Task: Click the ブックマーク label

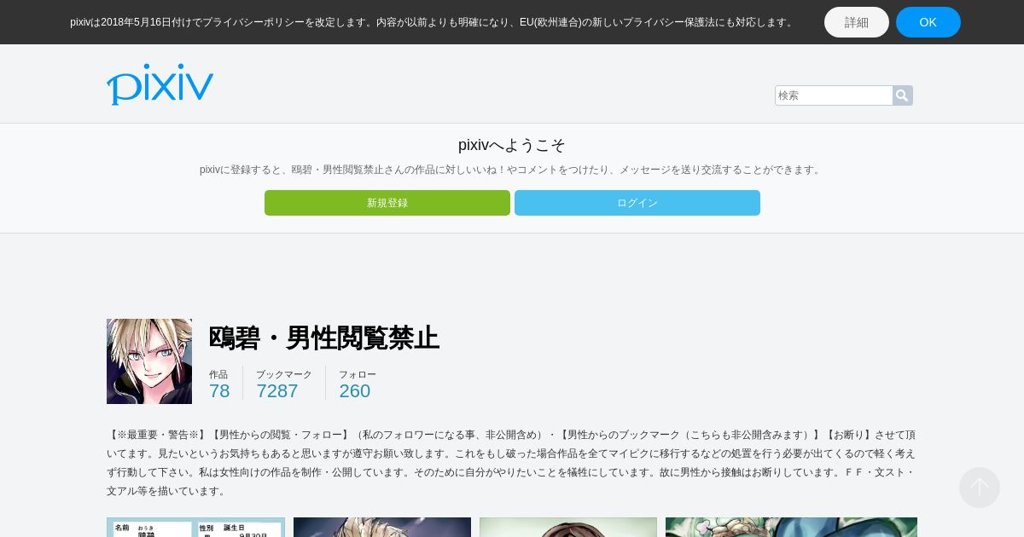Action: (x=284, y=374)
